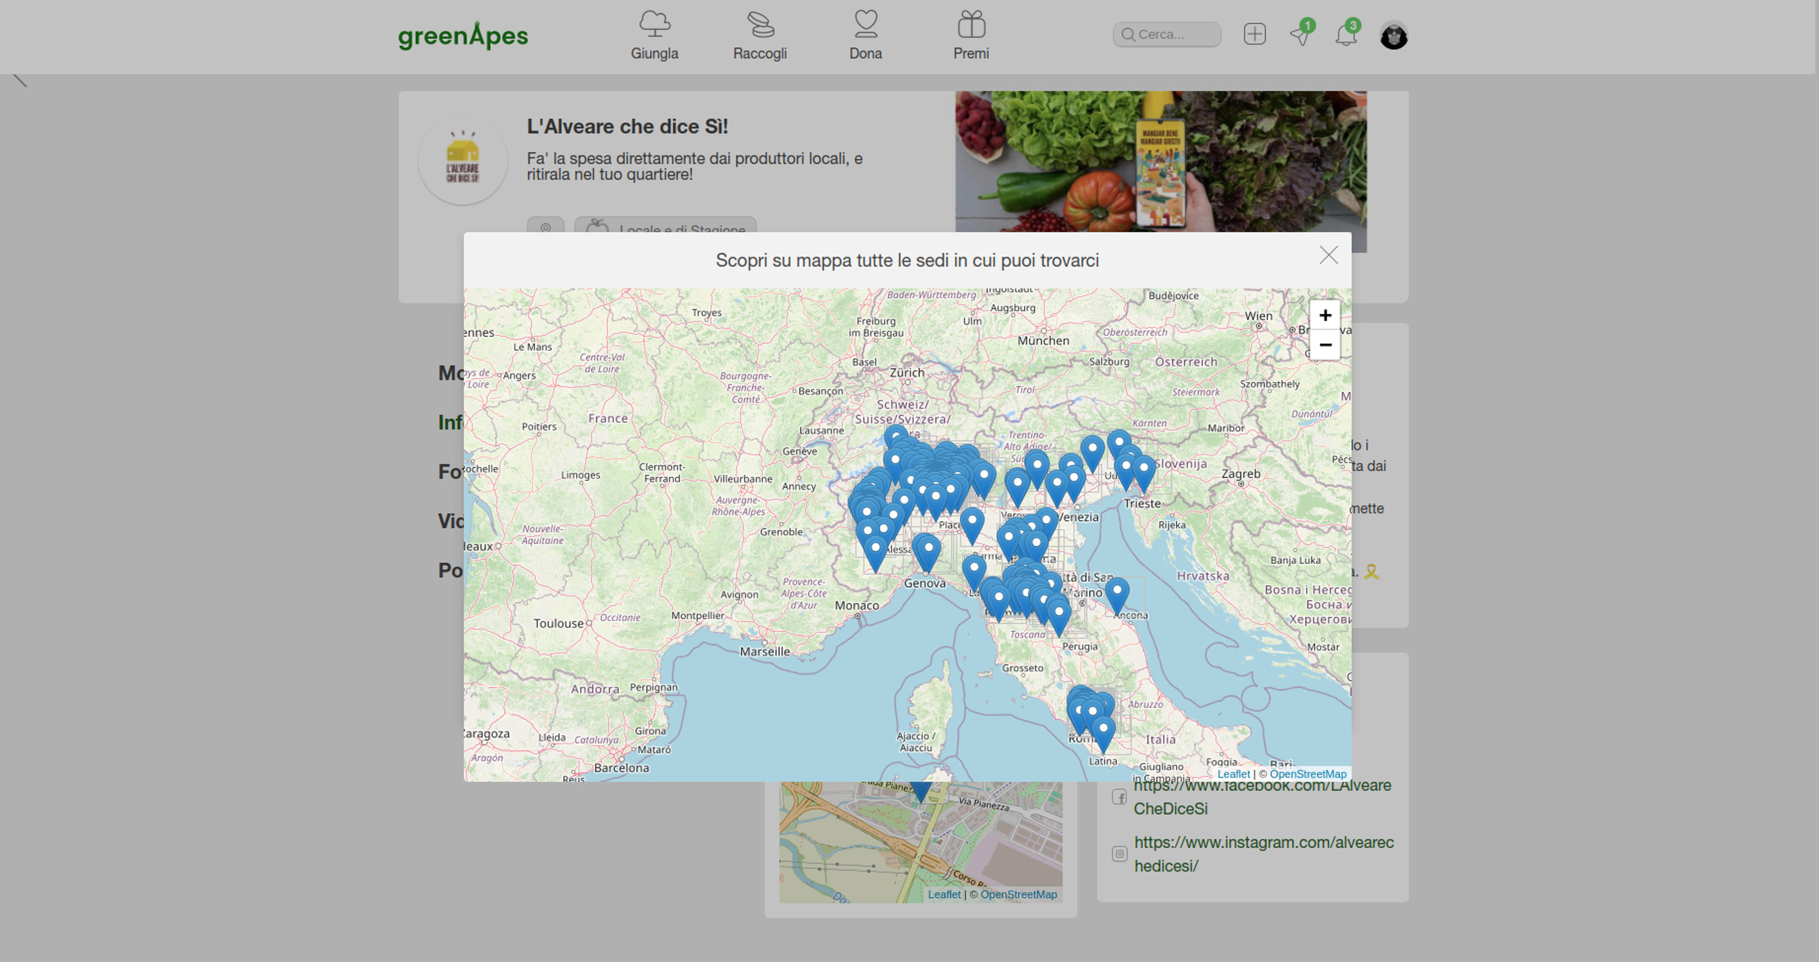Open the Dona heart section
The image size is (1819, 962).
click(866, 36)
